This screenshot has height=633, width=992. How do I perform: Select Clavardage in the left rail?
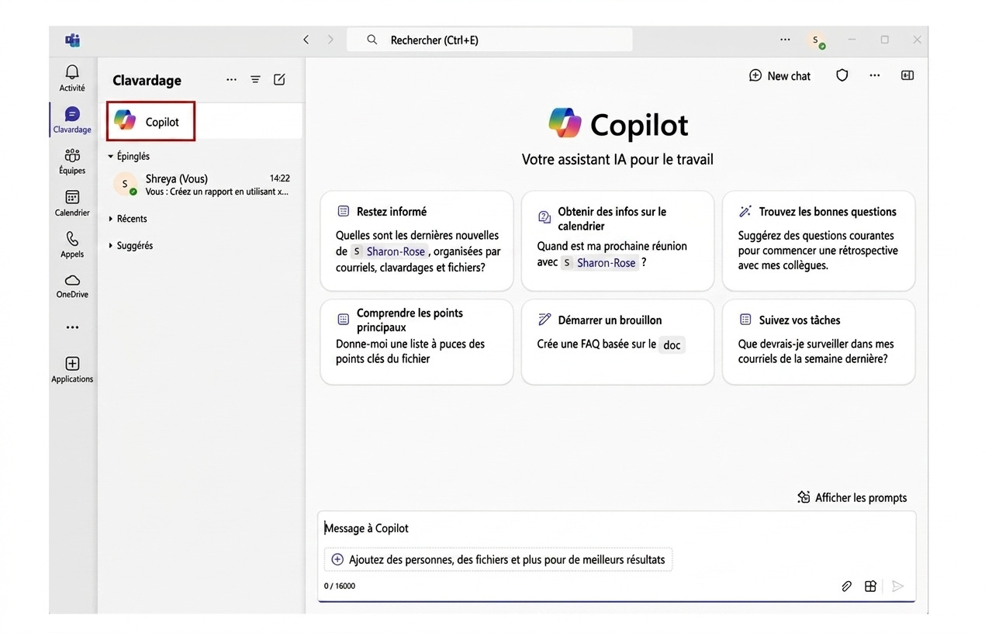click(72, 119)
